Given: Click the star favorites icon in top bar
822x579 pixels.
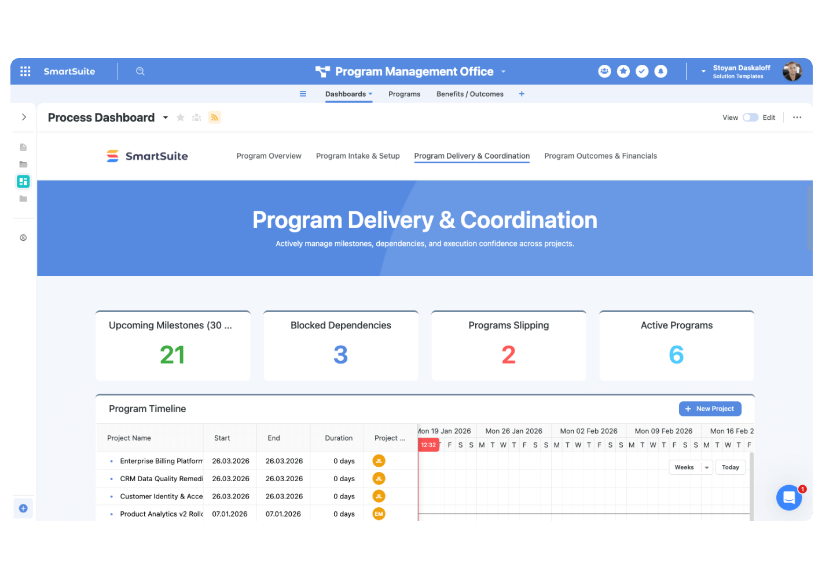Looking at the screenshot, I should tap(623, 71).
